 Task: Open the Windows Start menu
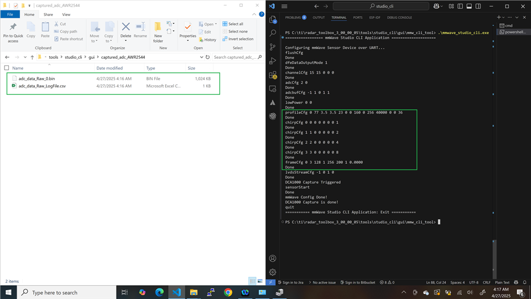pyautogui.click(x=8, y=292)
